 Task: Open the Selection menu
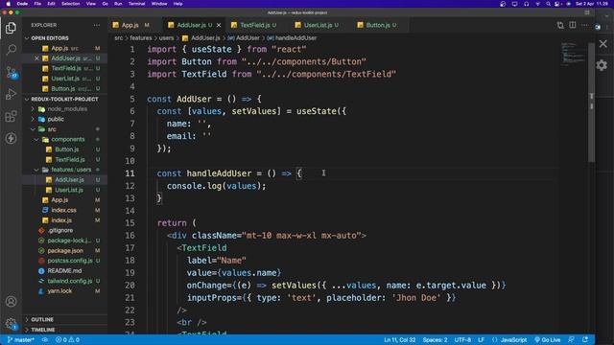tap(70, 4)
